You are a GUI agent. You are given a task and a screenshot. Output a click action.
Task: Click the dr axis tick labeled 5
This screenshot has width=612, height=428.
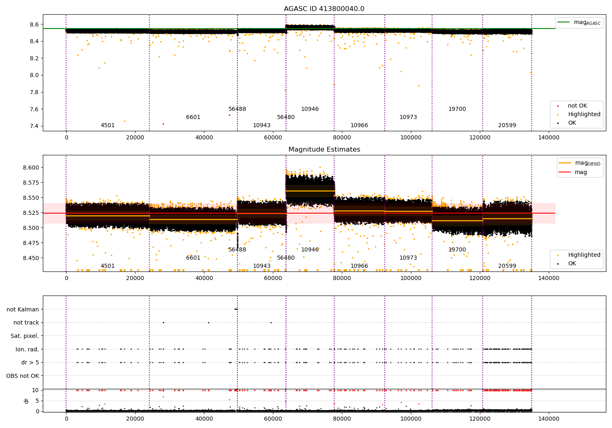click(x=38, y=401)
